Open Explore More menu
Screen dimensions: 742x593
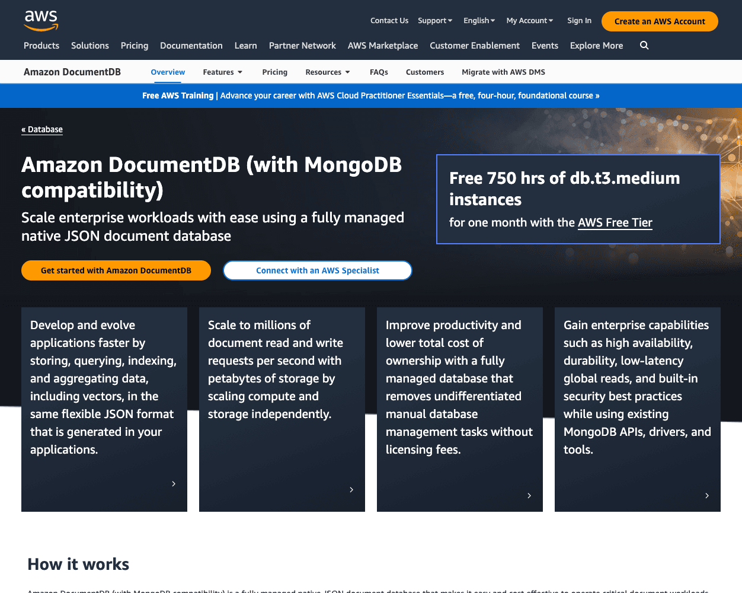click(596, 46)
